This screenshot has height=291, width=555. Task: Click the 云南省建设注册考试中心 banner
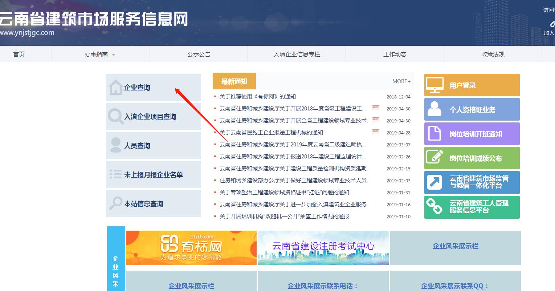coord(323,248)
